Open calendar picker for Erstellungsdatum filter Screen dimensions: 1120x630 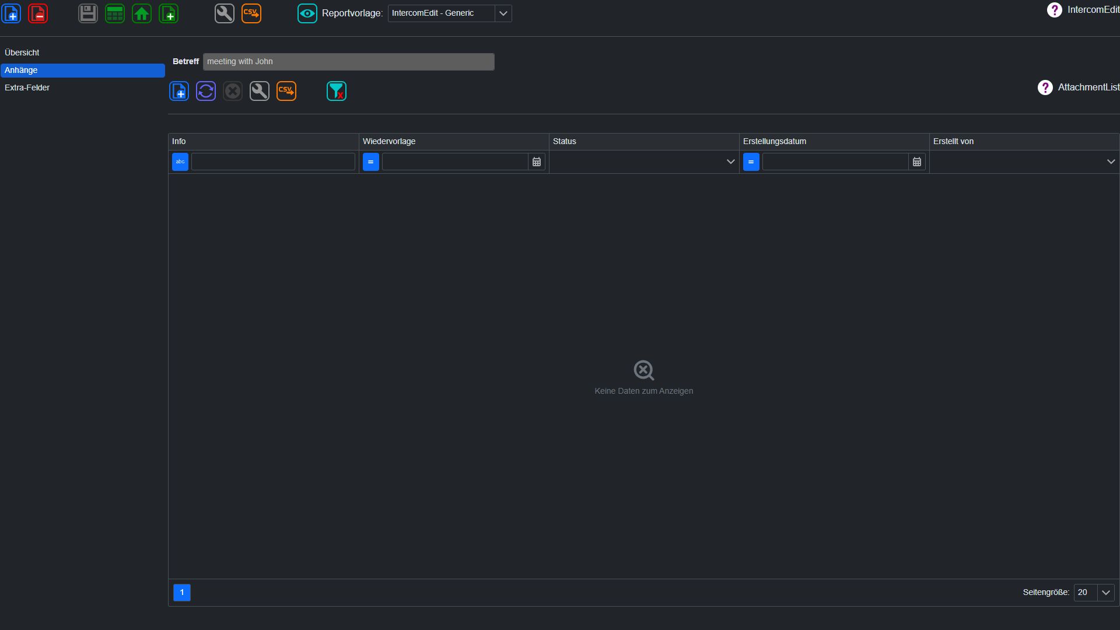917,162
